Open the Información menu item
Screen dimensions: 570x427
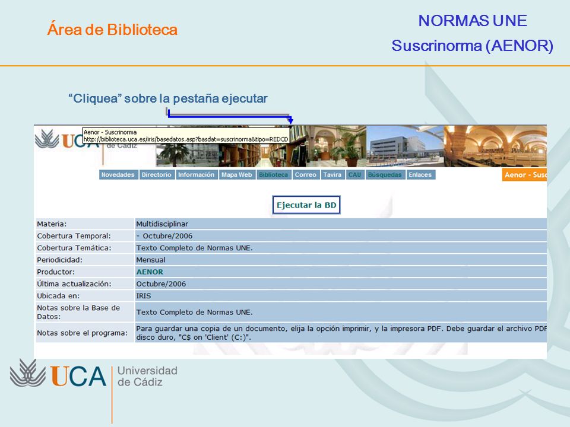(x=197, y=174)
